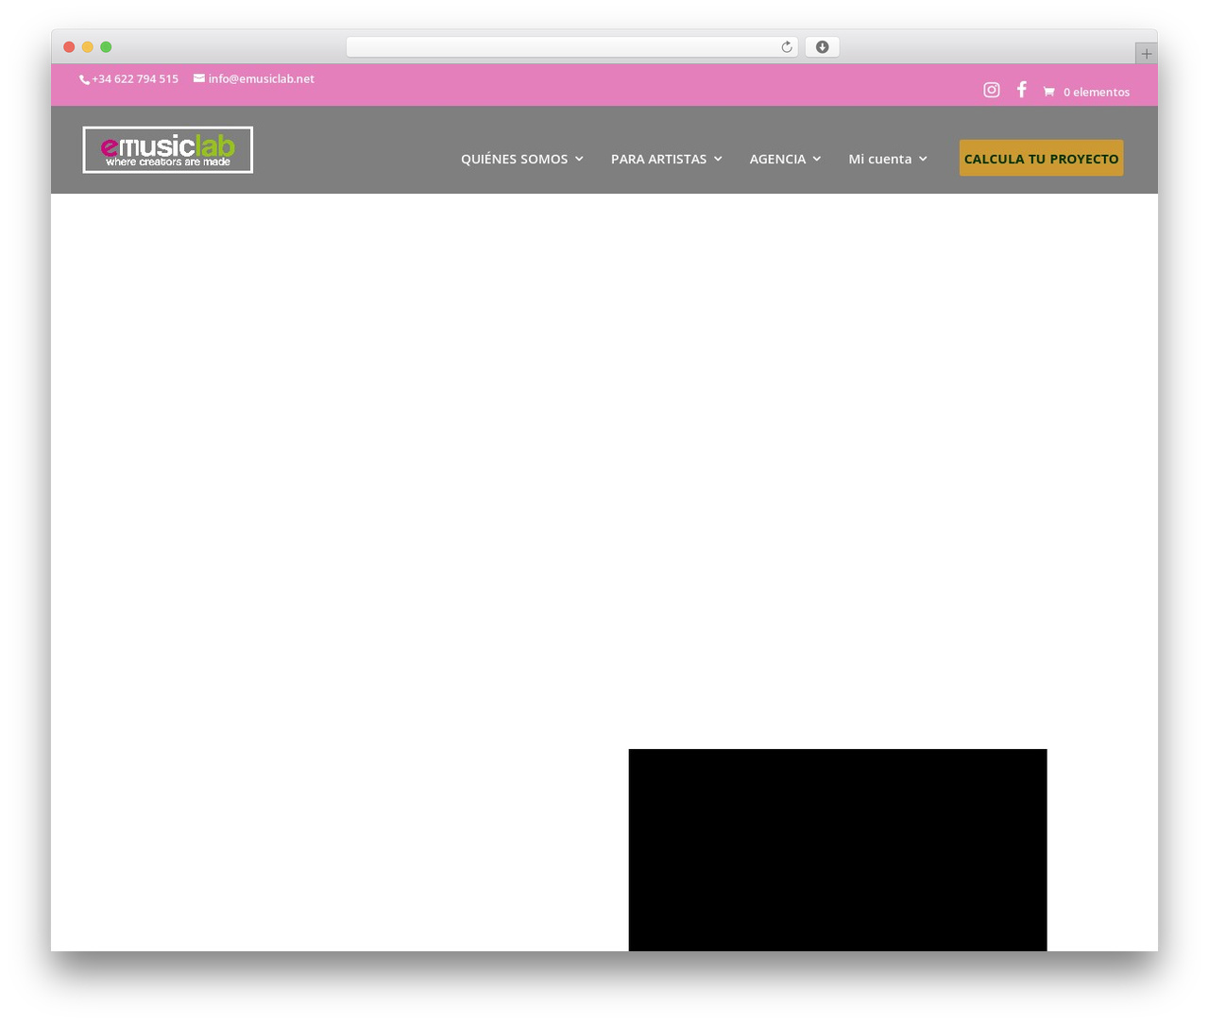Email info@emusiclab.net link
Screen dimensions: 1209x1024
click(262, 79)
